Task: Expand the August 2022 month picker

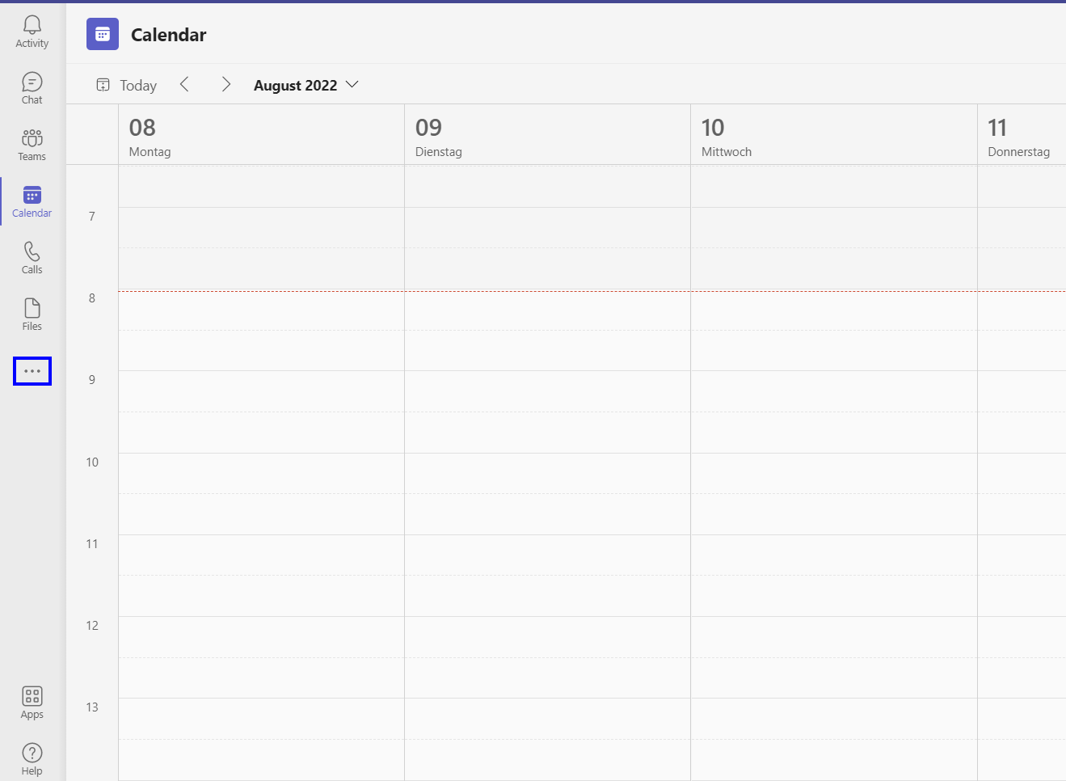Action: (x=305, y=85)
